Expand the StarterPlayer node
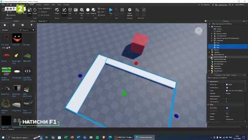 209,71
